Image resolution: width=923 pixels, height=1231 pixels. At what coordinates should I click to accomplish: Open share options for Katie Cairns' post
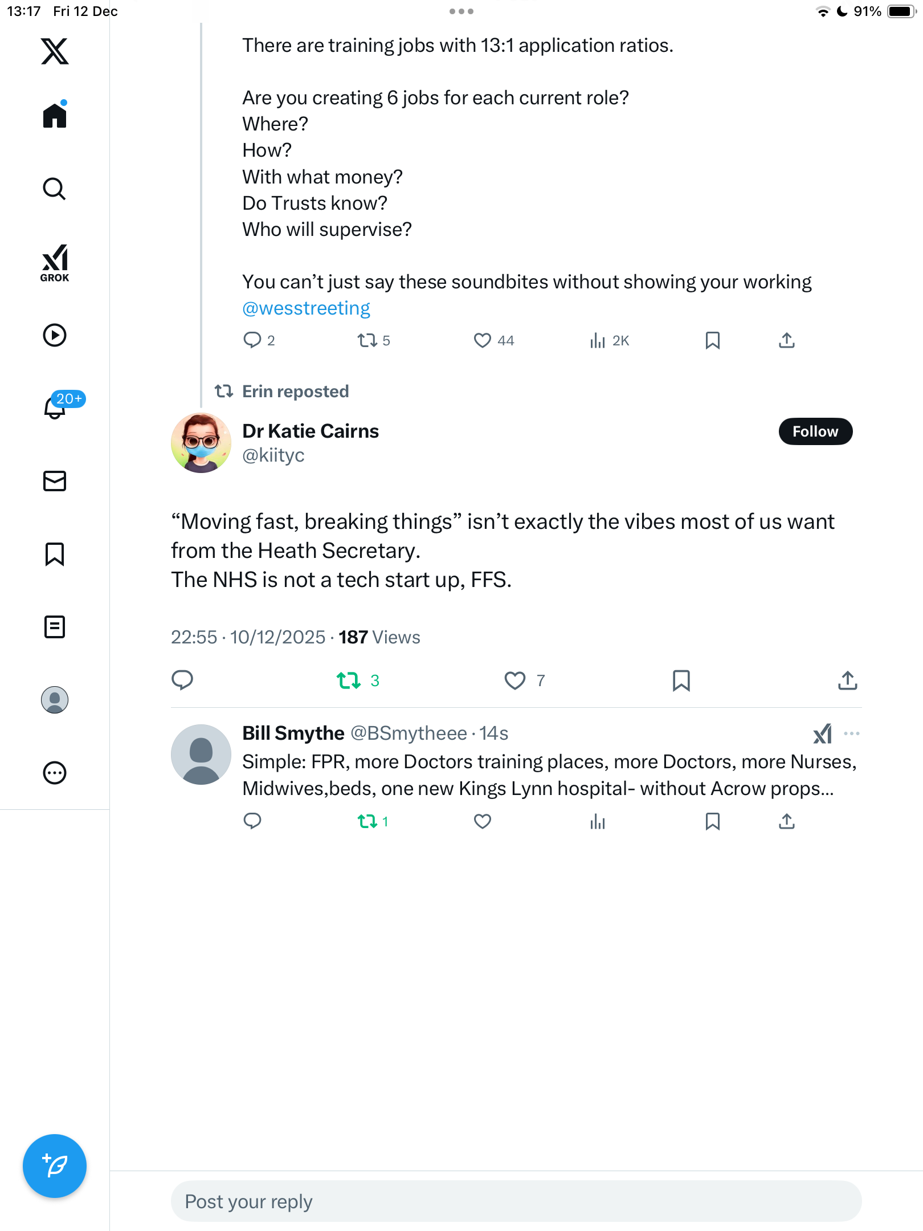848,680
